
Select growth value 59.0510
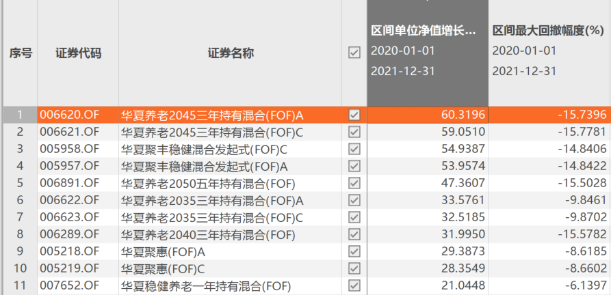point(463,132)
